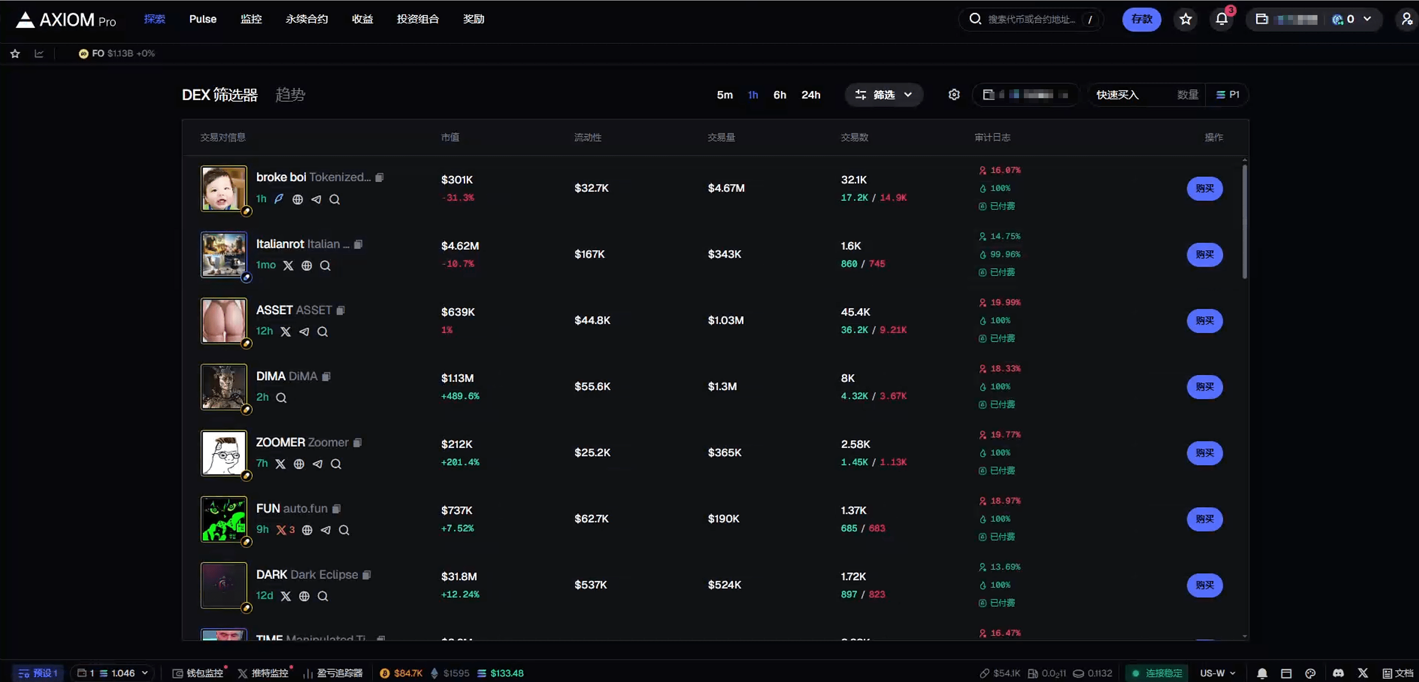
Task: Select the P1 preset toggle
Action: (x=1228, y=95)
